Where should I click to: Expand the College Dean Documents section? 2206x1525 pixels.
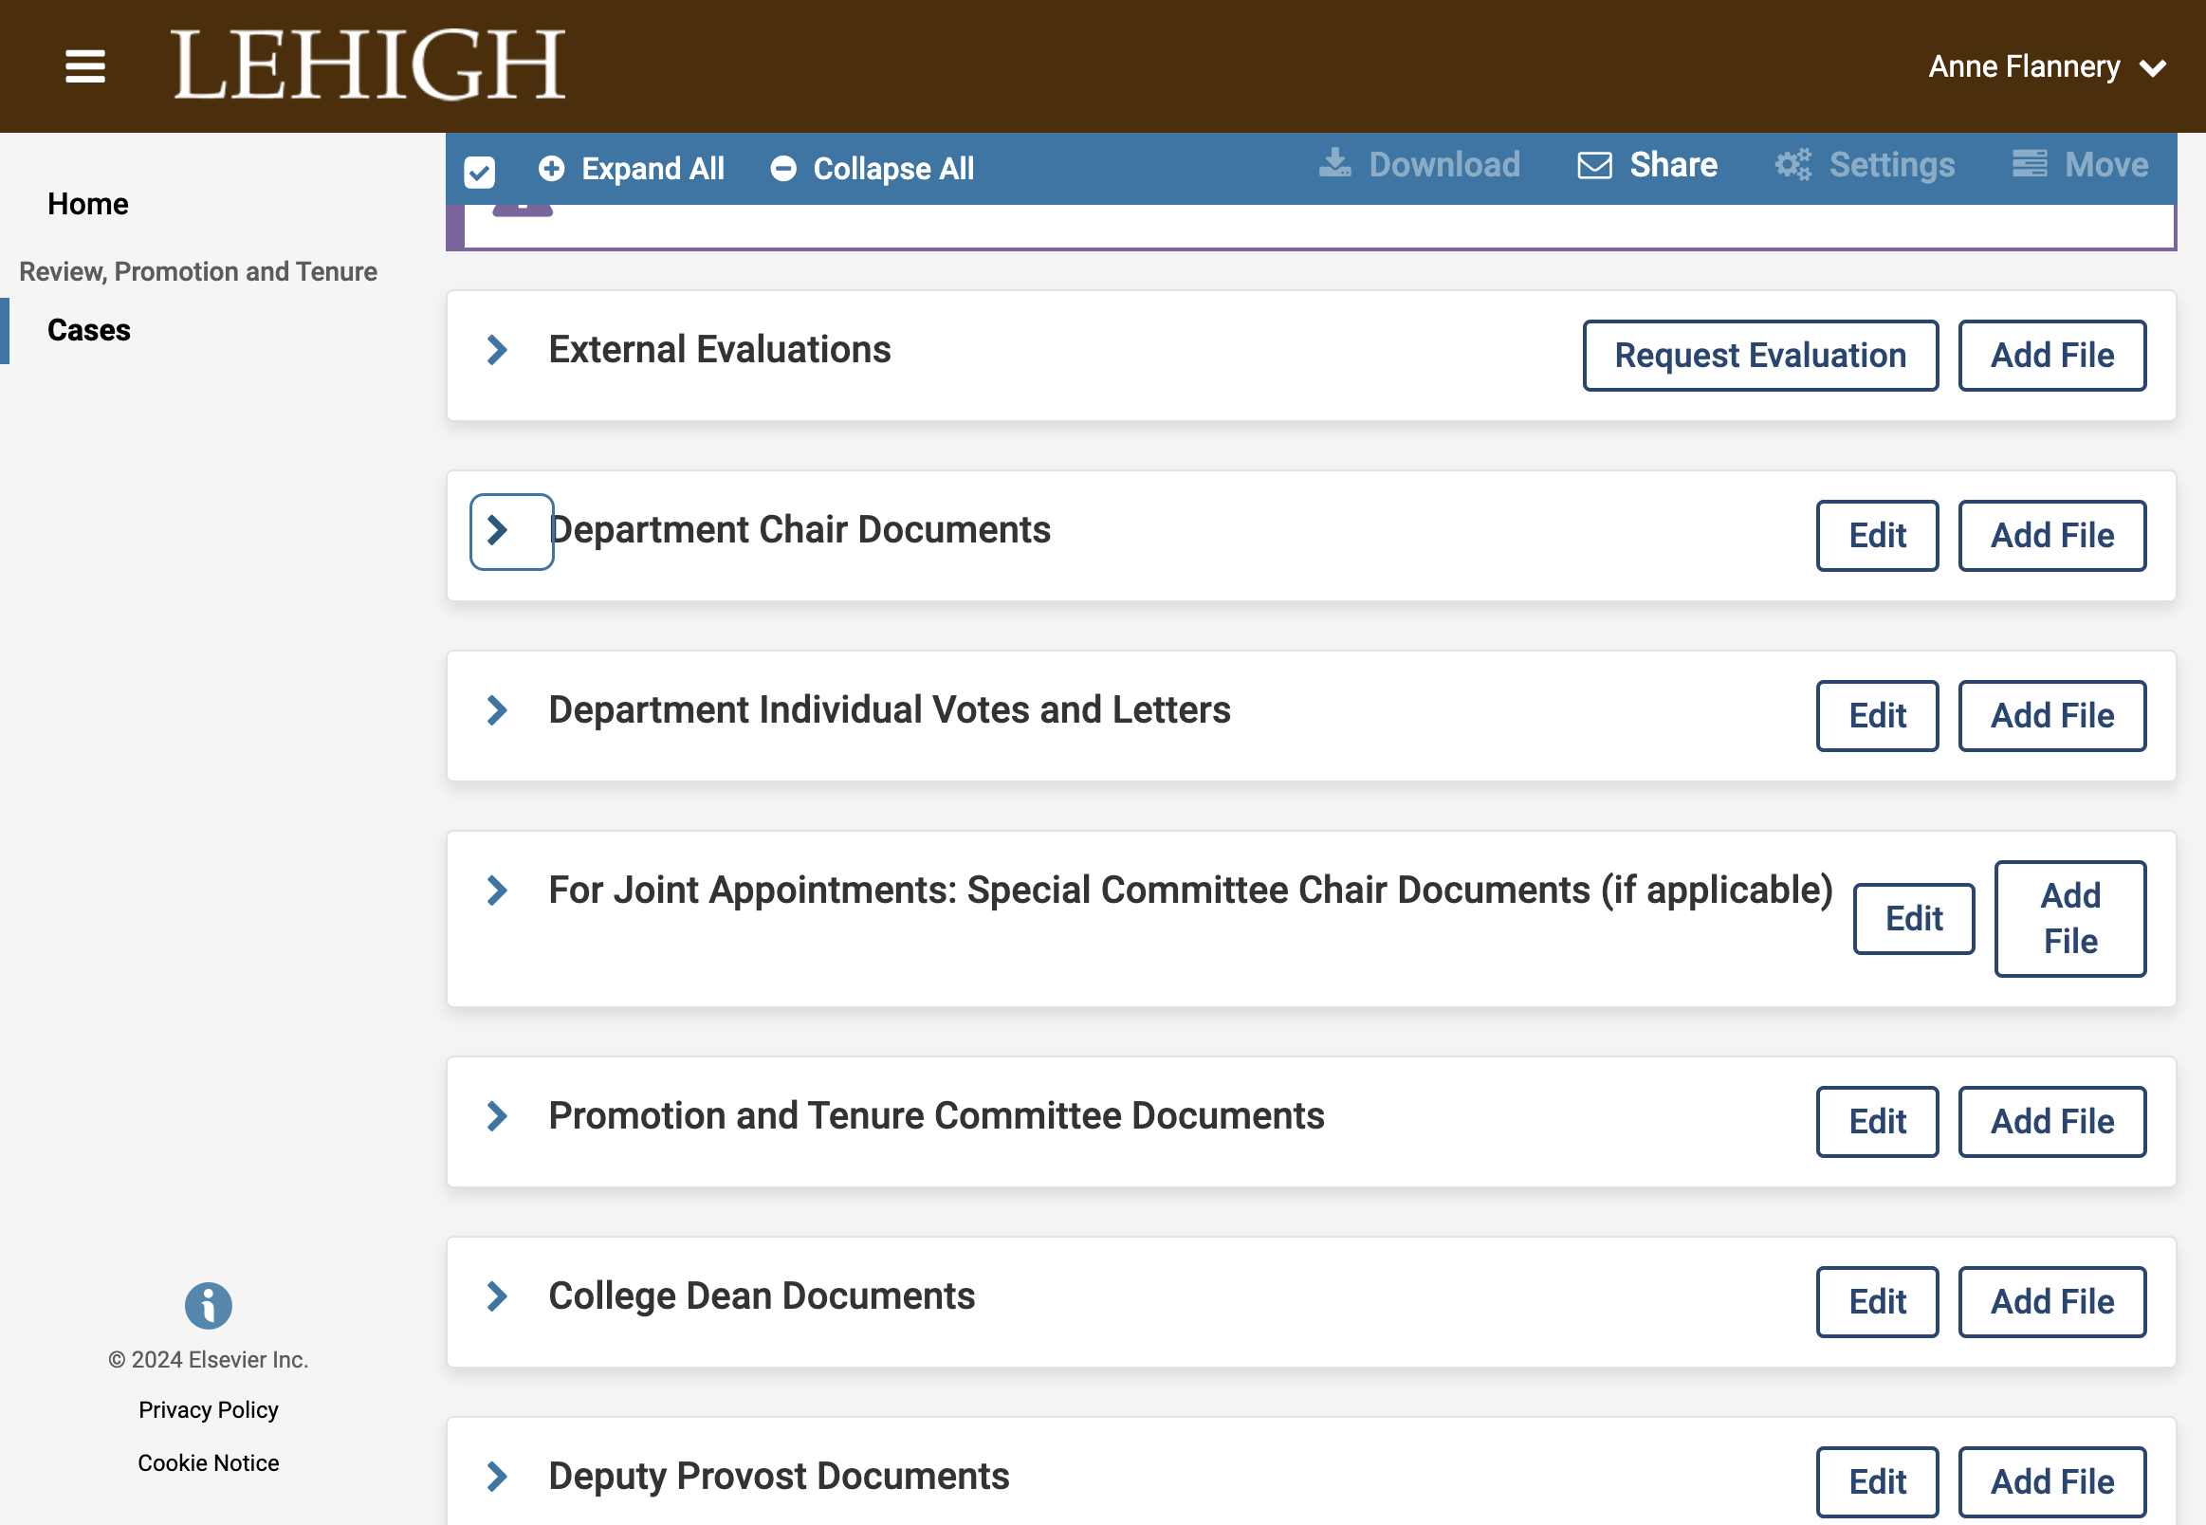[497, 1296]
